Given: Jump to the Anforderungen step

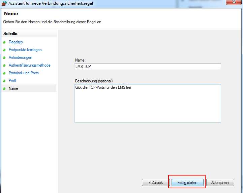Looking at the screenshot, I should pos(21,57).
